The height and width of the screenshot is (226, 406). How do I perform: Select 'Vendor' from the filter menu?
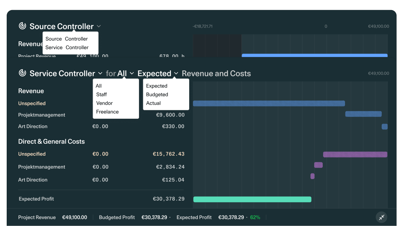[x=104, y=103]
